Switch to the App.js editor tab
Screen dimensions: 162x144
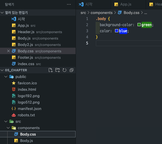[128, 4]
